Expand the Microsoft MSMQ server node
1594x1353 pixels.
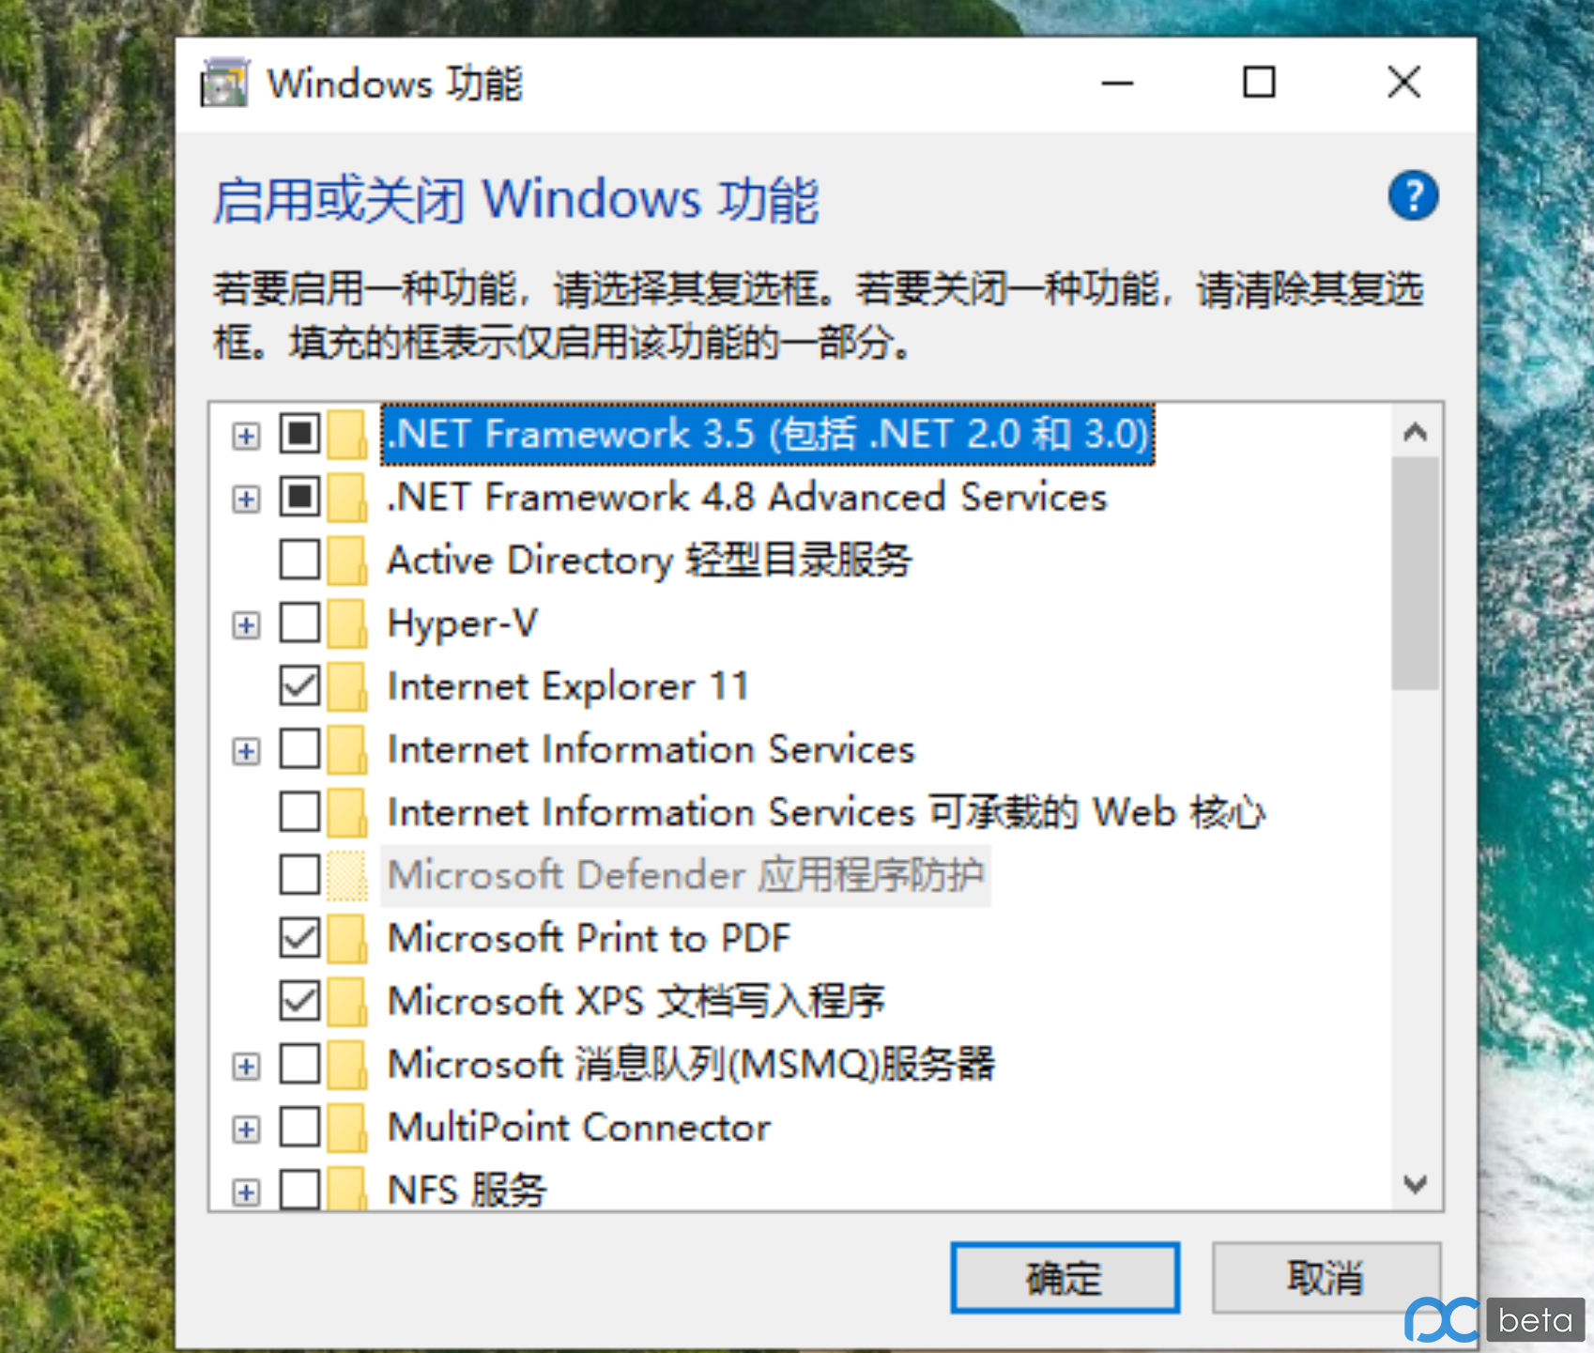click(246, 1066)
